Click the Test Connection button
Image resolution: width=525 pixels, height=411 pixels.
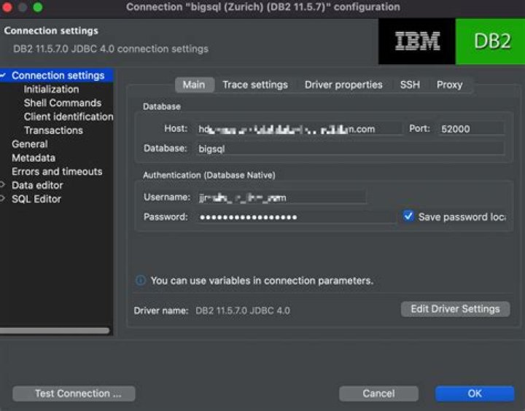pyautogui.click(x=74, y=394)
